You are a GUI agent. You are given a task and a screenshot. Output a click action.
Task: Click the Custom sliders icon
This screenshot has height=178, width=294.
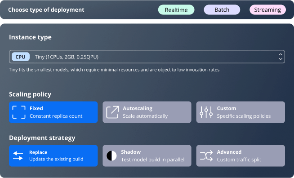tap(206, 112)
